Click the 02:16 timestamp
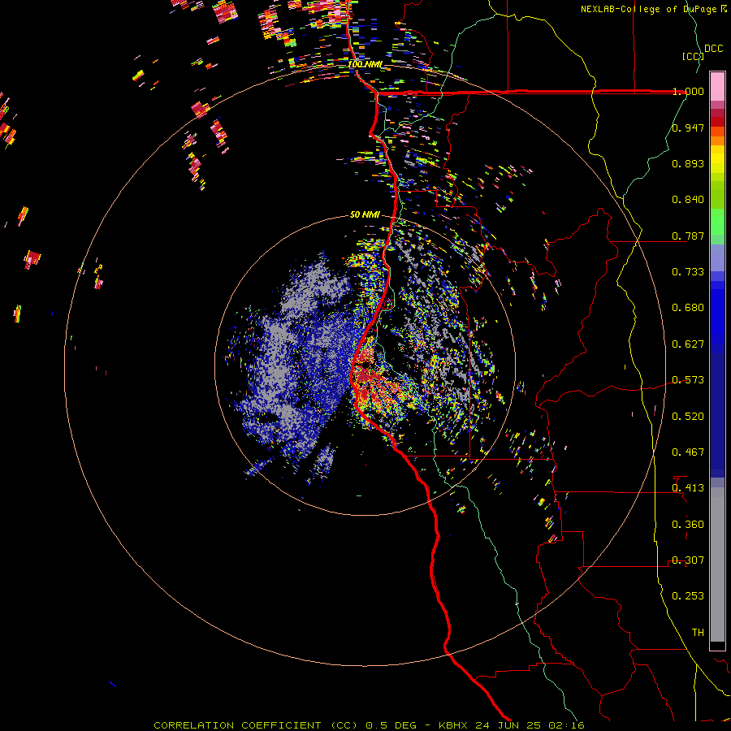Image resolution: width=731 pixels, height=731 pixels. 566,725
